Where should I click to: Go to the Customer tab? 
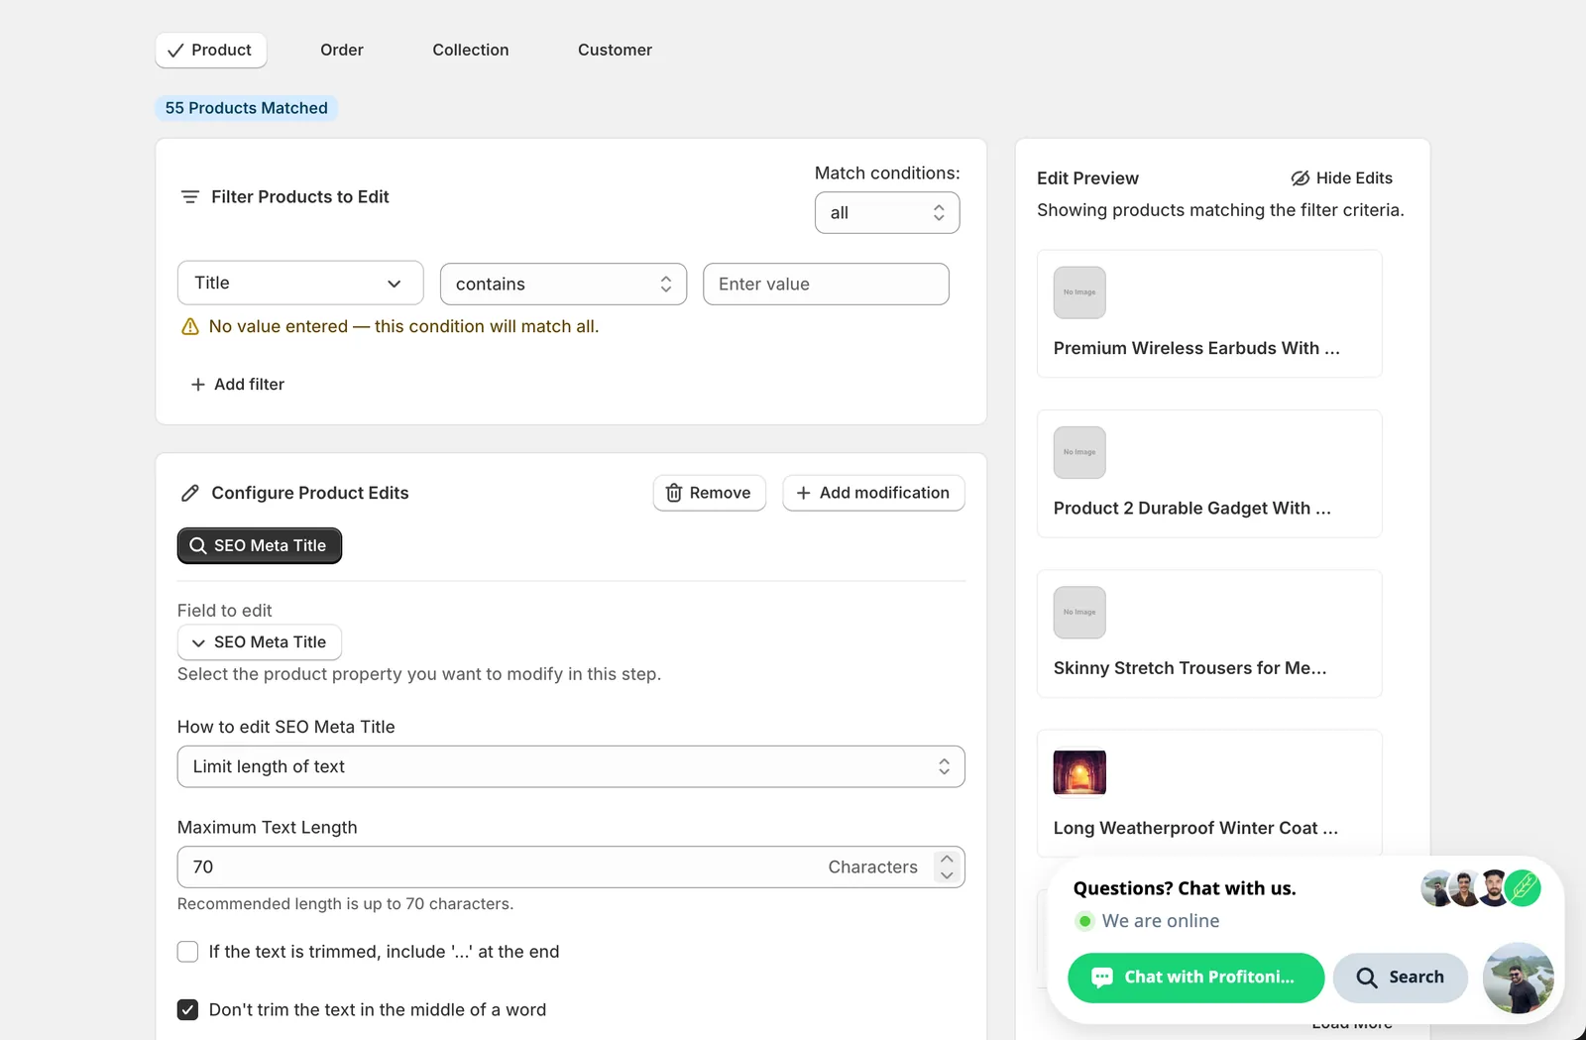pyautogui.click(x=615, y=51)
